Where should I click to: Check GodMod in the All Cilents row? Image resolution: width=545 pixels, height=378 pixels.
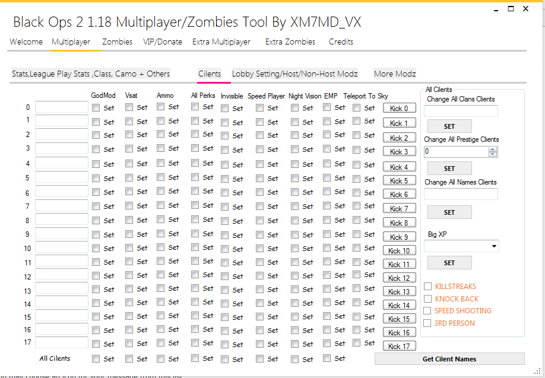click(96, 359)
